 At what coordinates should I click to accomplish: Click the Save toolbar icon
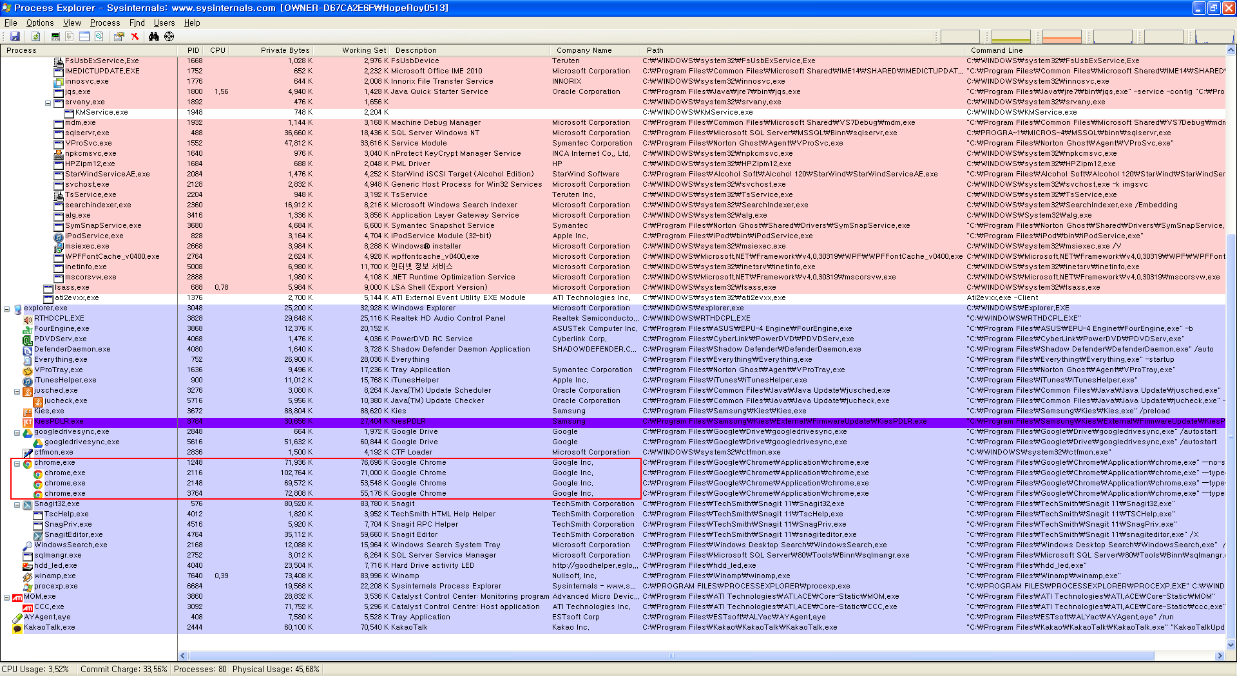(15, 37)
